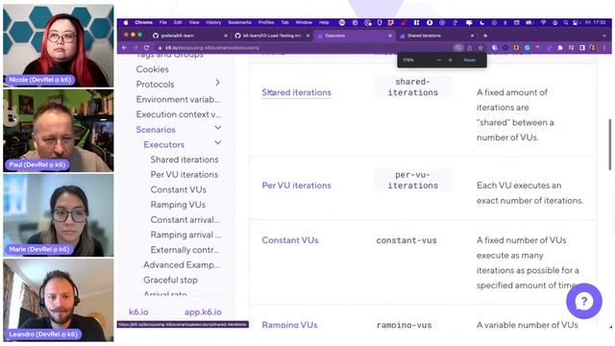The image size is (615, 346).
Task: Click the Wi-Fi icon in menu bar
Action: [x=544, y=23]
